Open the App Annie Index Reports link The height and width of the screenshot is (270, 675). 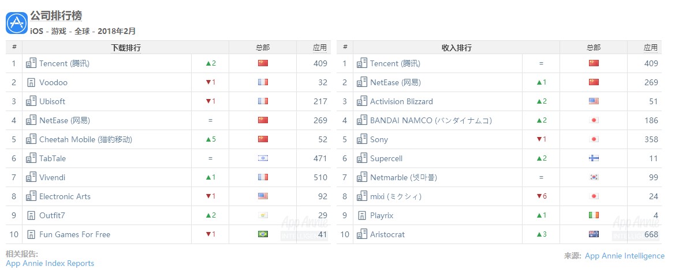(x=50, y=264)
